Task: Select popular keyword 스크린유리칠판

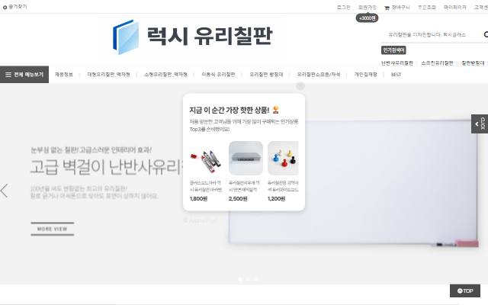Action: coord(437,63)
